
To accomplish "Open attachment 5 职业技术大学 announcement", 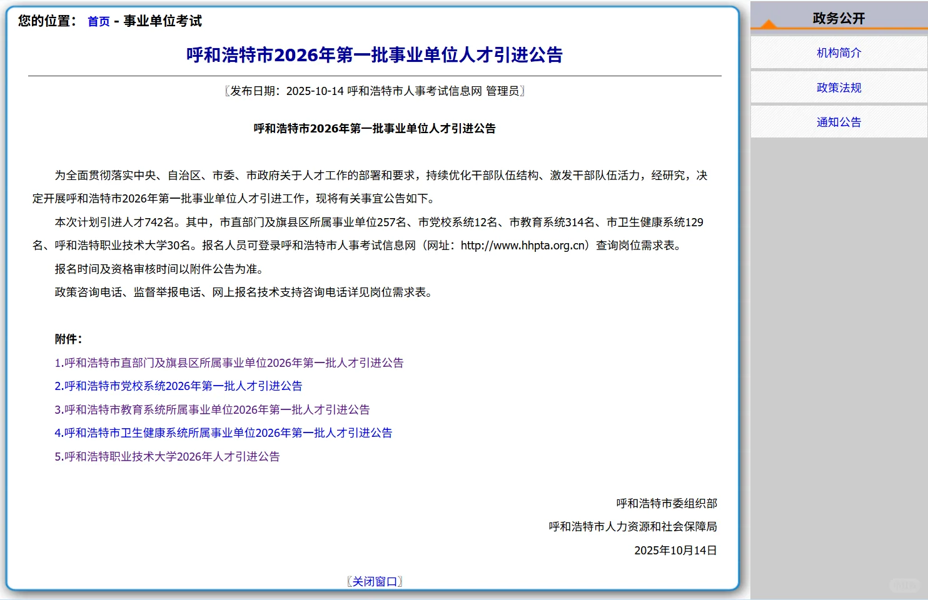I will [x=167, y=456].
